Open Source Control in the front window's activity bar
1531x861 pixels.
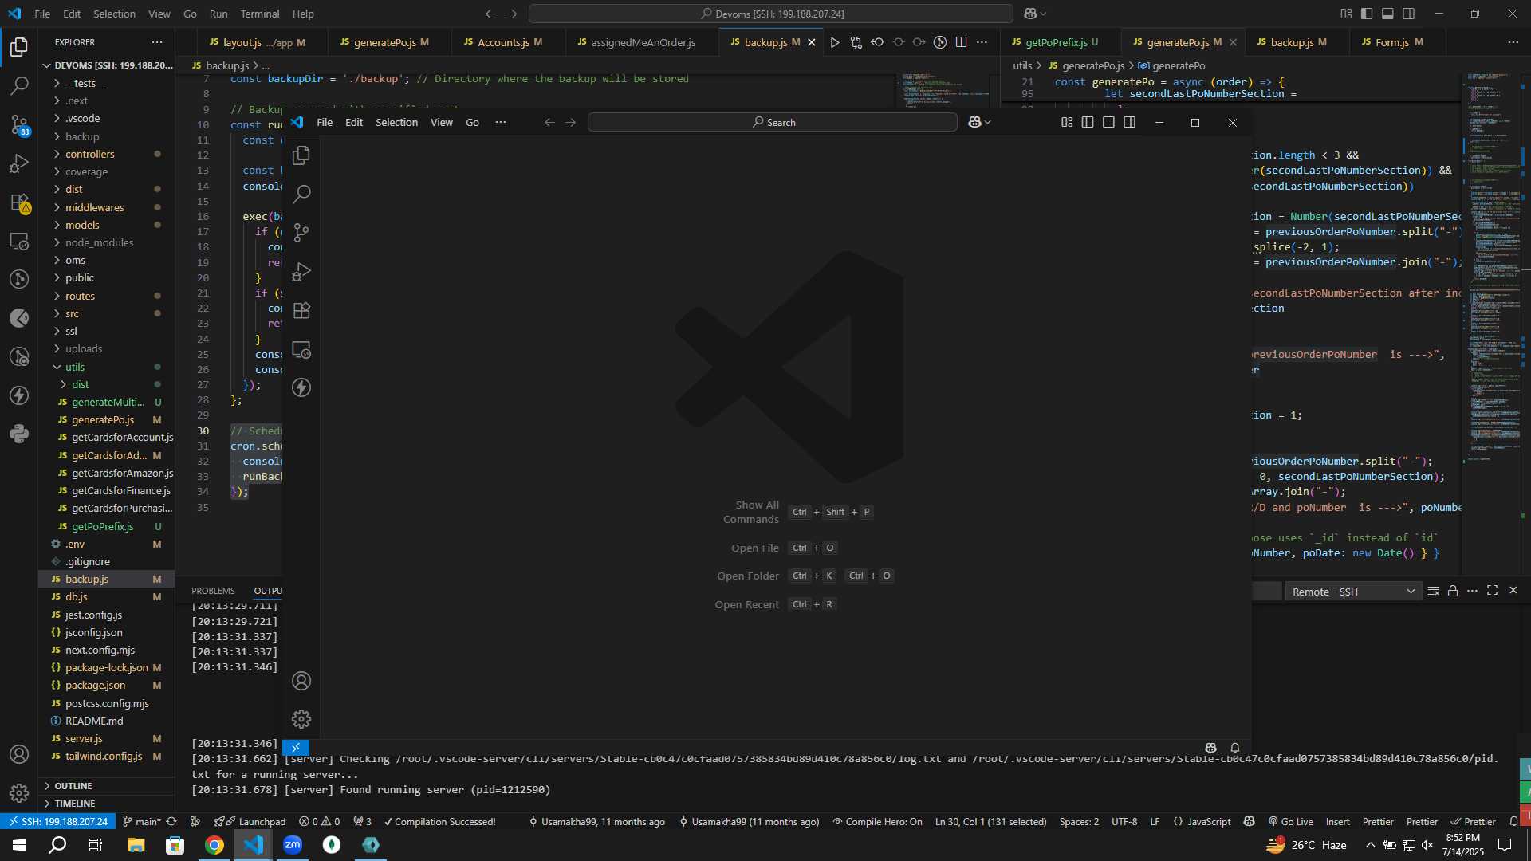[301, 233]
